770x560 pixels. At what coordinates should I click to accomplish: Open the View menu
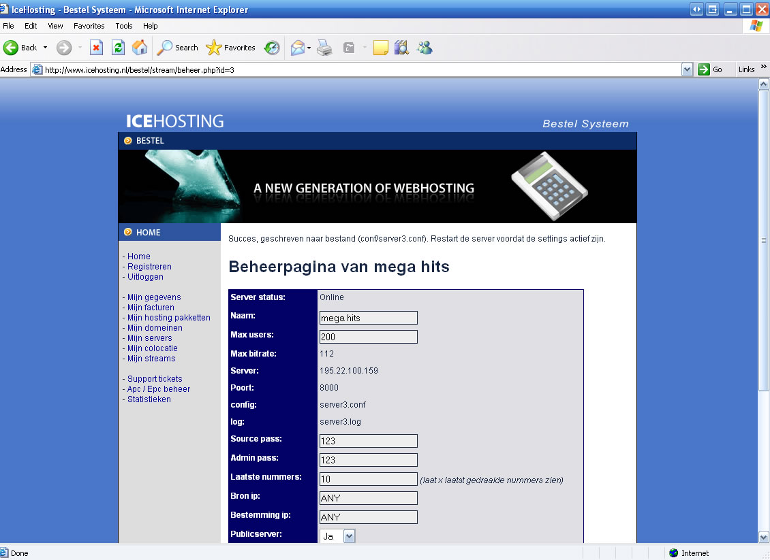[x=55, y=26]
